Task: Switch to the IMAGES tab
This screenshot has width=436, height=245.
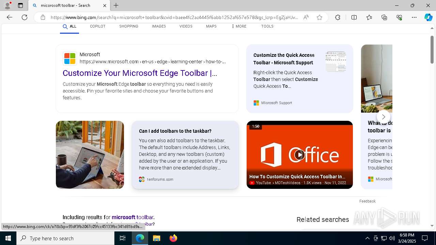Action: (159, 27)
